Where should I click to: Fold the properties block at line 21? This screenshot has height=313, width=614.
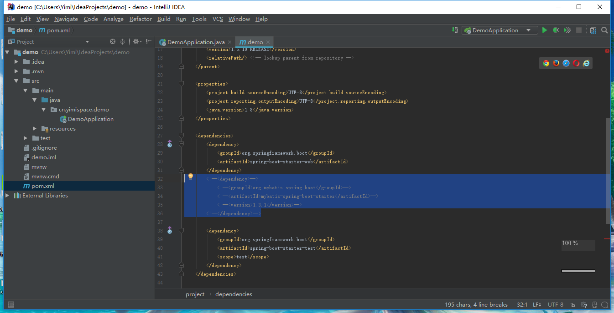(x=181, y=84)
